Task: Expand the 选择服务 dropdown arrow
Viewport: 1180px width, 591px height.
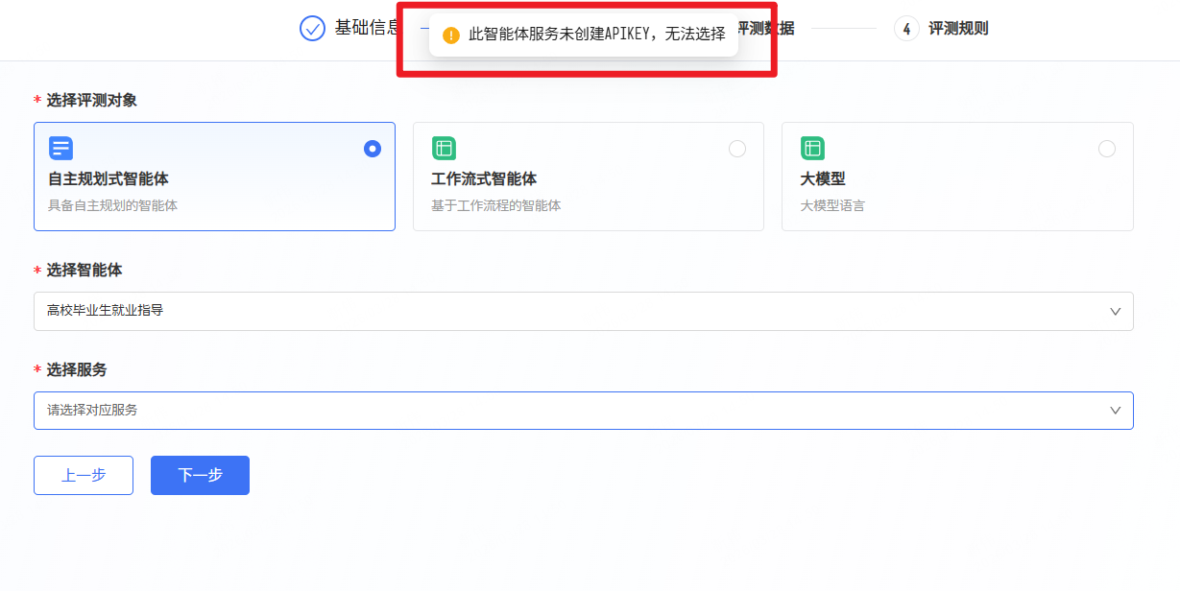Action: point(1116,411)
